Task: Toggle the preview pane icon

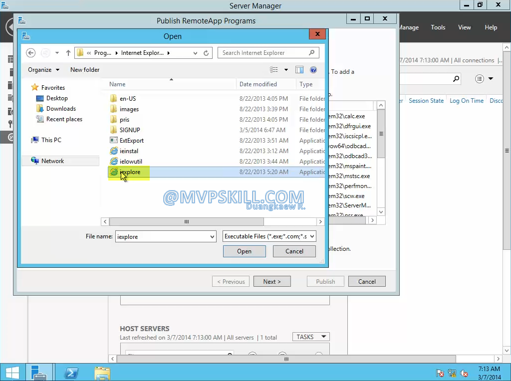Action: [x=299, y=70]
